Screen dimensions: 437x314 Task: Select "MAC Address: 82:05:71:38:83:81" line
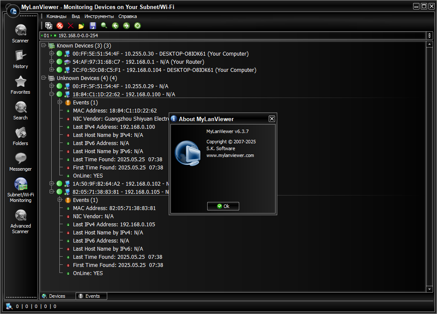pyautogui.click(x=114, y=208)
